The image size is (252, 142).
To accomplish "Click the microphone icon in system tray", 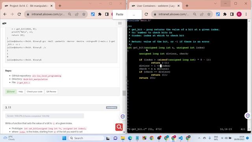I will tap(210, 138).
